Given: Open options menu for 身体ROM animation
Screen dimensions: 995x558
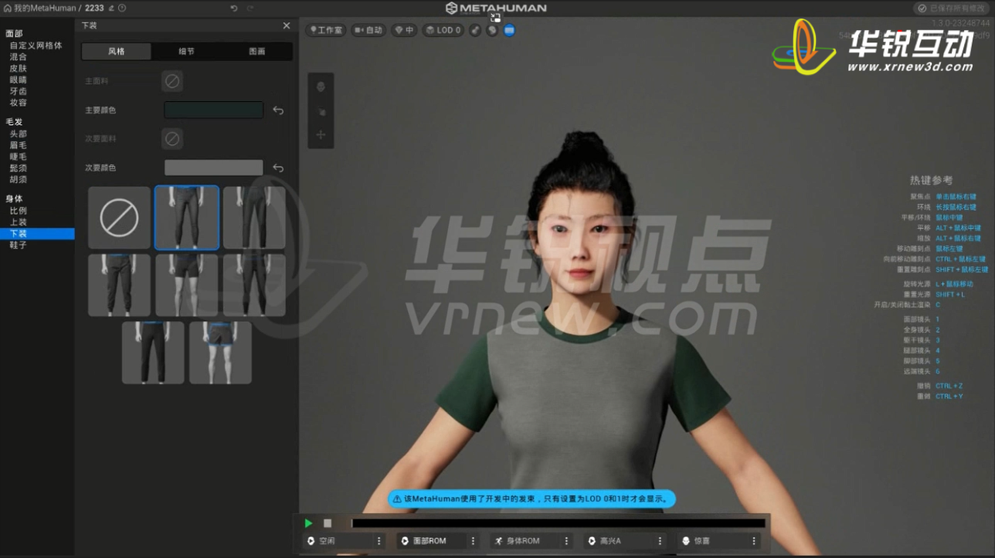Looking at the screenshot, I should (566, 541).
